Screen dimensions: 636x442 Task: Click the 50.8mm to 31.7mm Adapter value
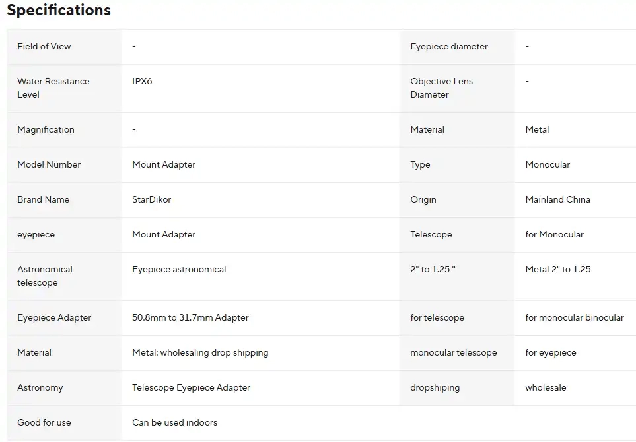click(x=190, y=317)
